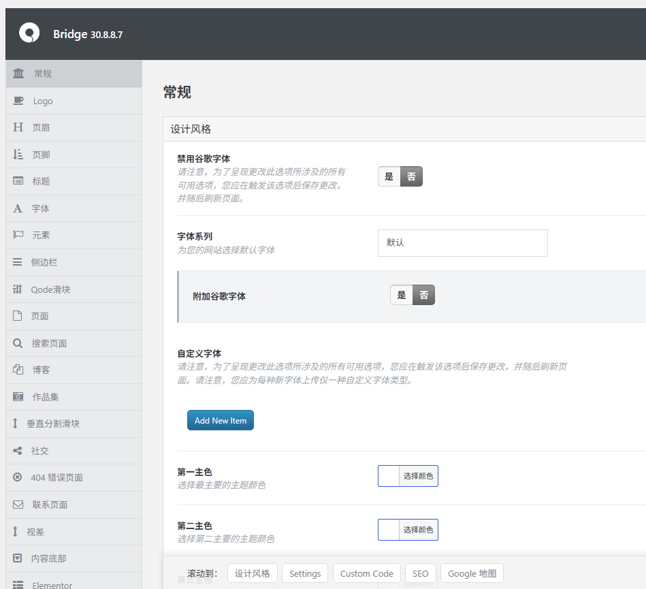Click 选择颜色 for 第一主色
The image size is (646, 589).
tap(418, 476)
